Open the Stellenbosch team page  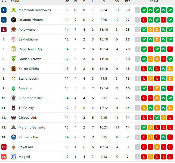click(x=29, y=79)
